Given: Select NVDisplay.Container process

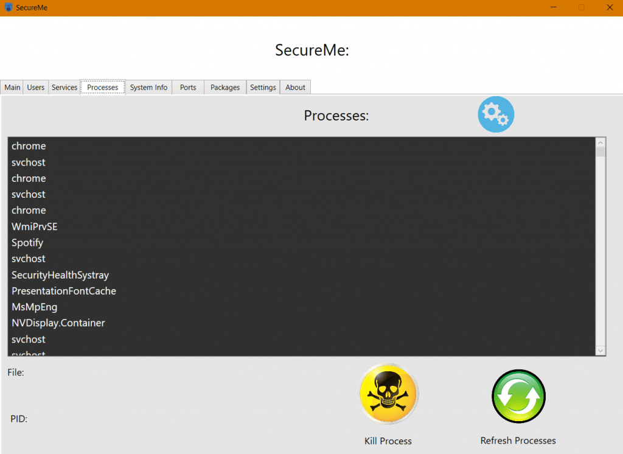Looking at the screenshot, I should click(301, 323).
